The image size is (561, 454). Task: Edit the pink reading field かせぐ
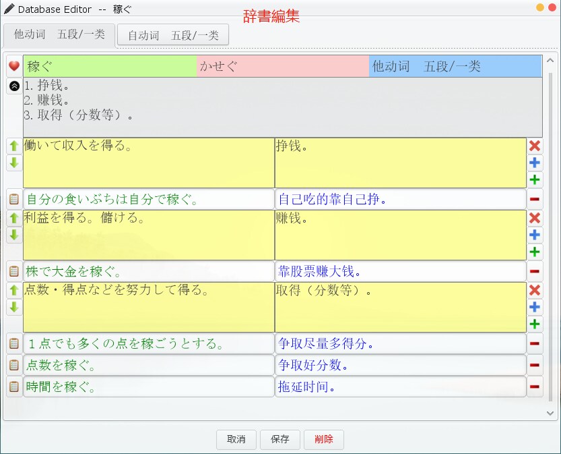[283, 66]
